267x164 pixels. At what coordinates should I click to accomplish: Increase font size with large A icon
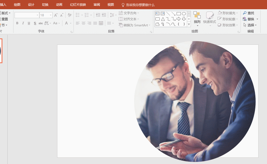point(56,15)
